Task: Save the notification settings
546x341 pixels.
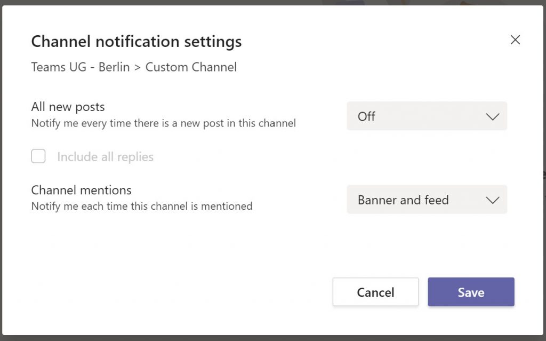Action: [x=471, y=292]
